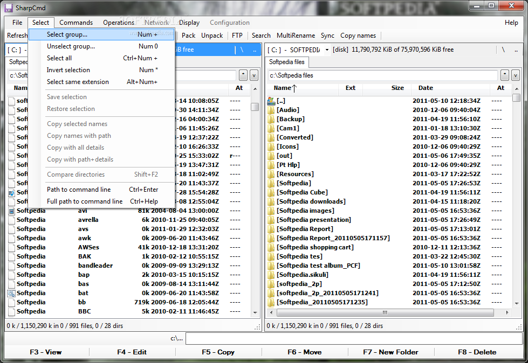Click the F7 - New Folder button
The height and width of the screenshot is (363, 528).
(390, 352)
